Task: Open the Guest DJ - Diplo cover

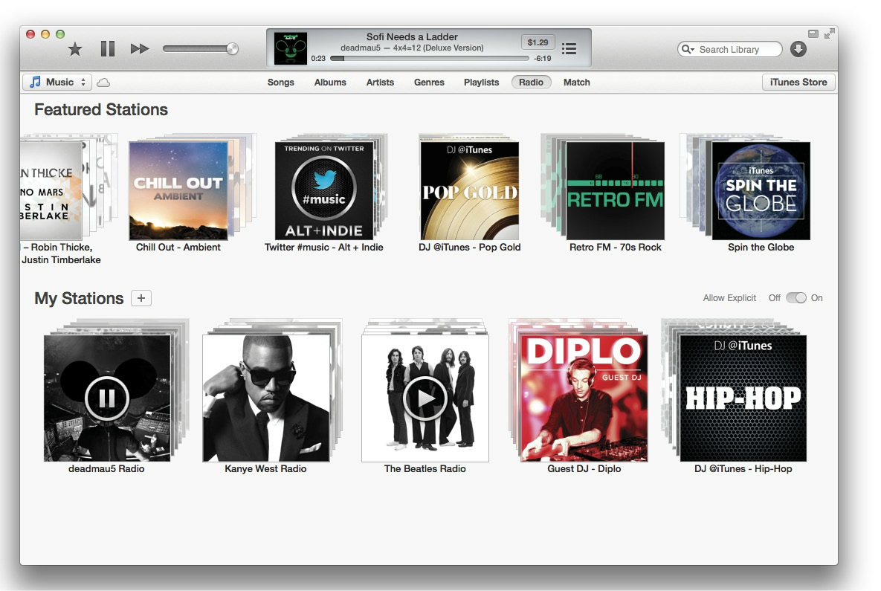Action: click(x=584, y=398)
